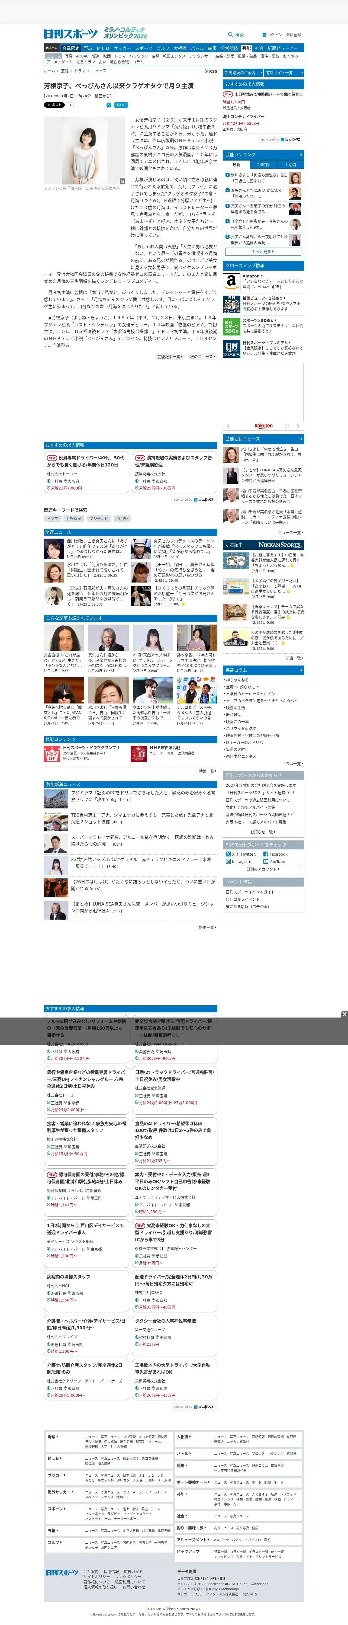Screen dimensions: 348x1625
Task: Open the Nikkan Sports PREMIUM icon
Action: (x=231, y=349)
